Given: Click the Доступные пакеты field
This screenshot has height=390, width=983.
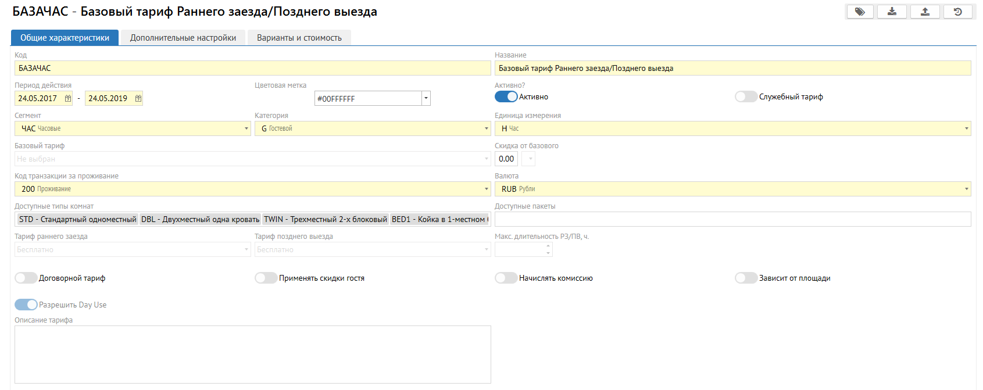Looking at the screenshot, I should coord(732,219).
